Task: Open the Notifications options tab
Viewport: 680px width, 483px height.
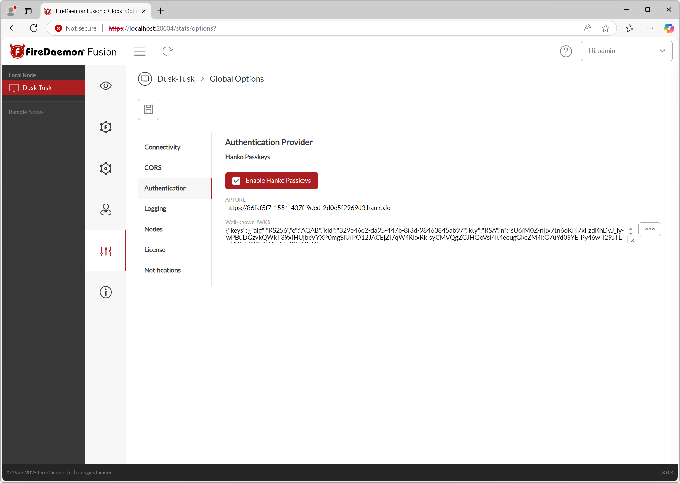Action: tap(162, 270)
